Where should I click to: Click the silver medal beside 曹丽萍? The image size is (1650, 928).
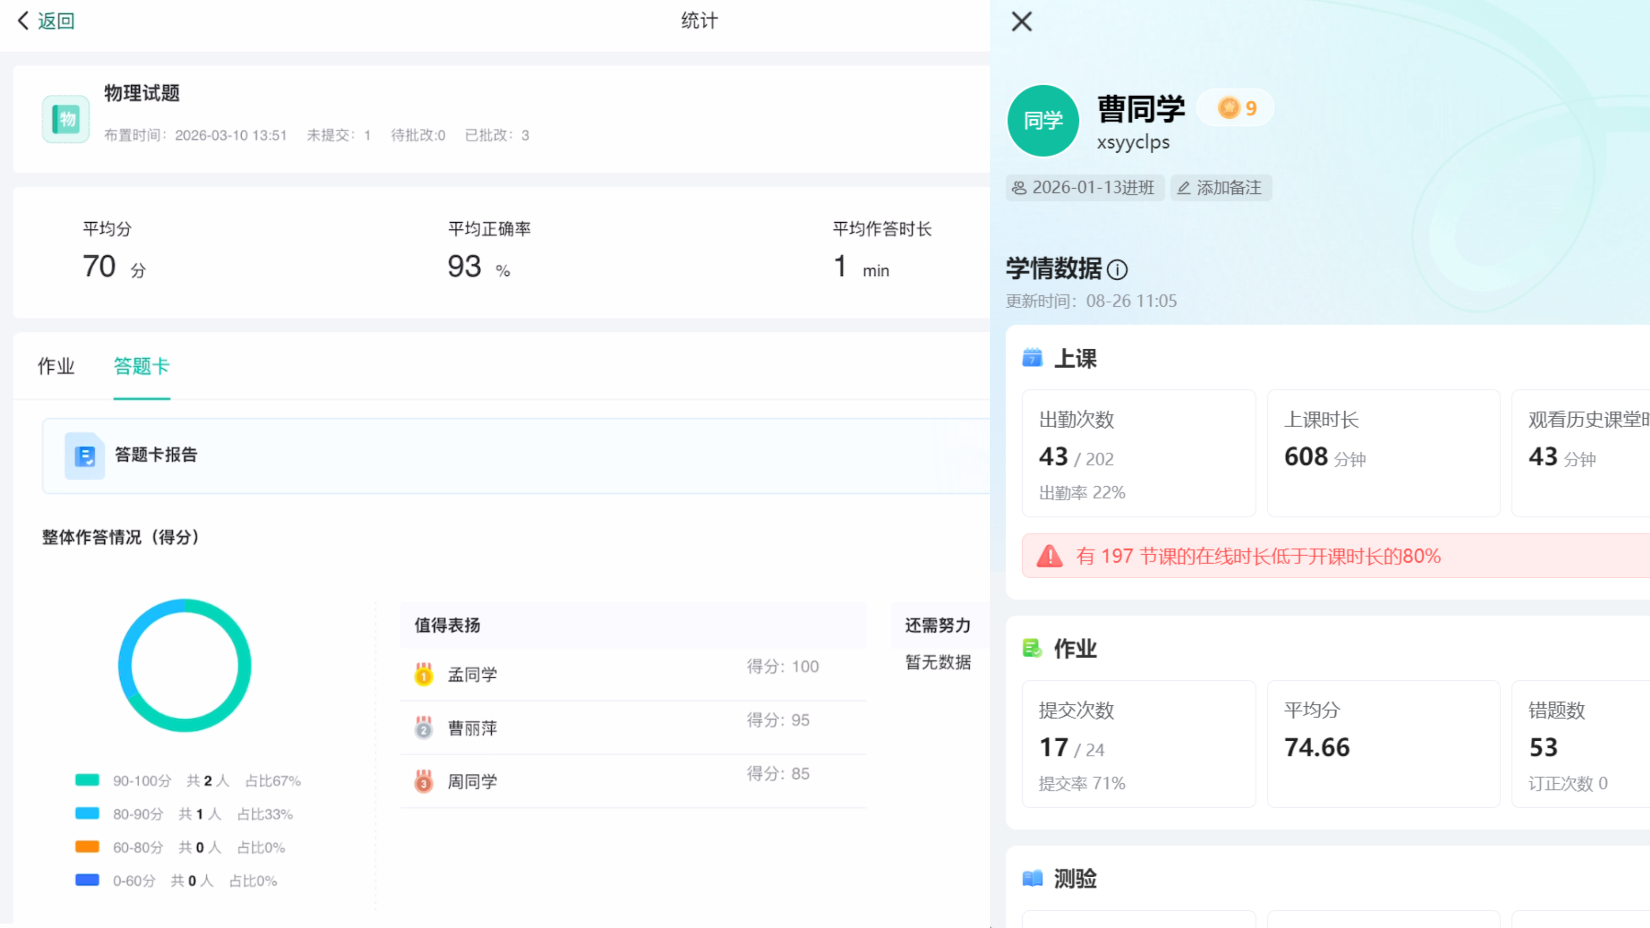(x=424, y=728)
